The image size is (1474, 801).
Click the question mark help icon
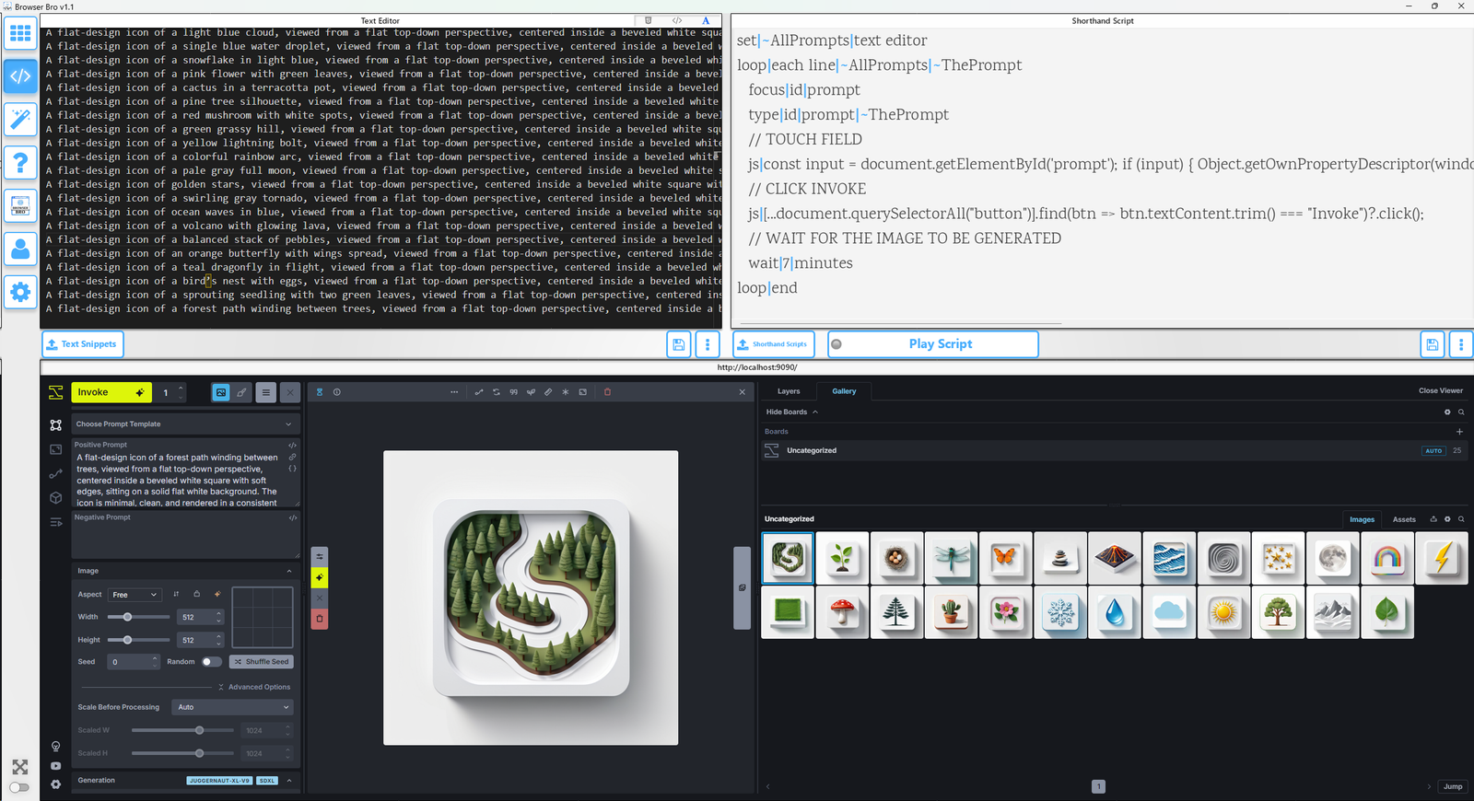tap(20, 163)
